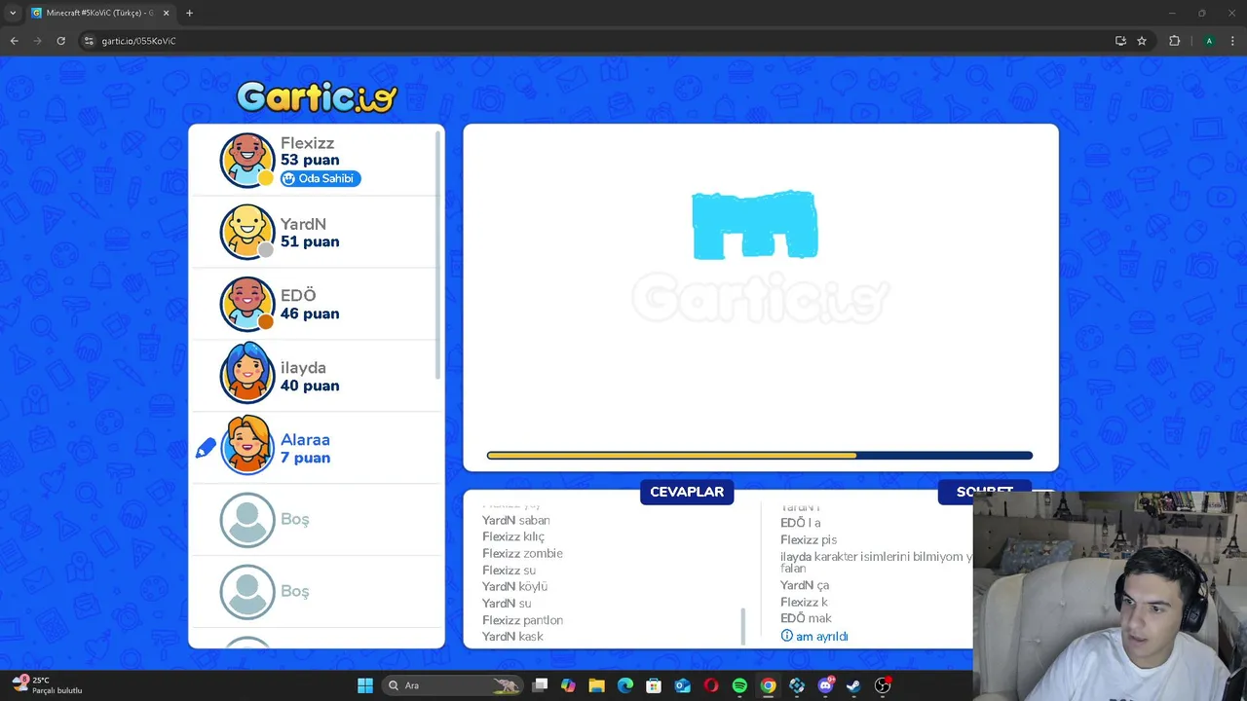
Task: Click the round timer progress bar
Action: coord(760,455)
